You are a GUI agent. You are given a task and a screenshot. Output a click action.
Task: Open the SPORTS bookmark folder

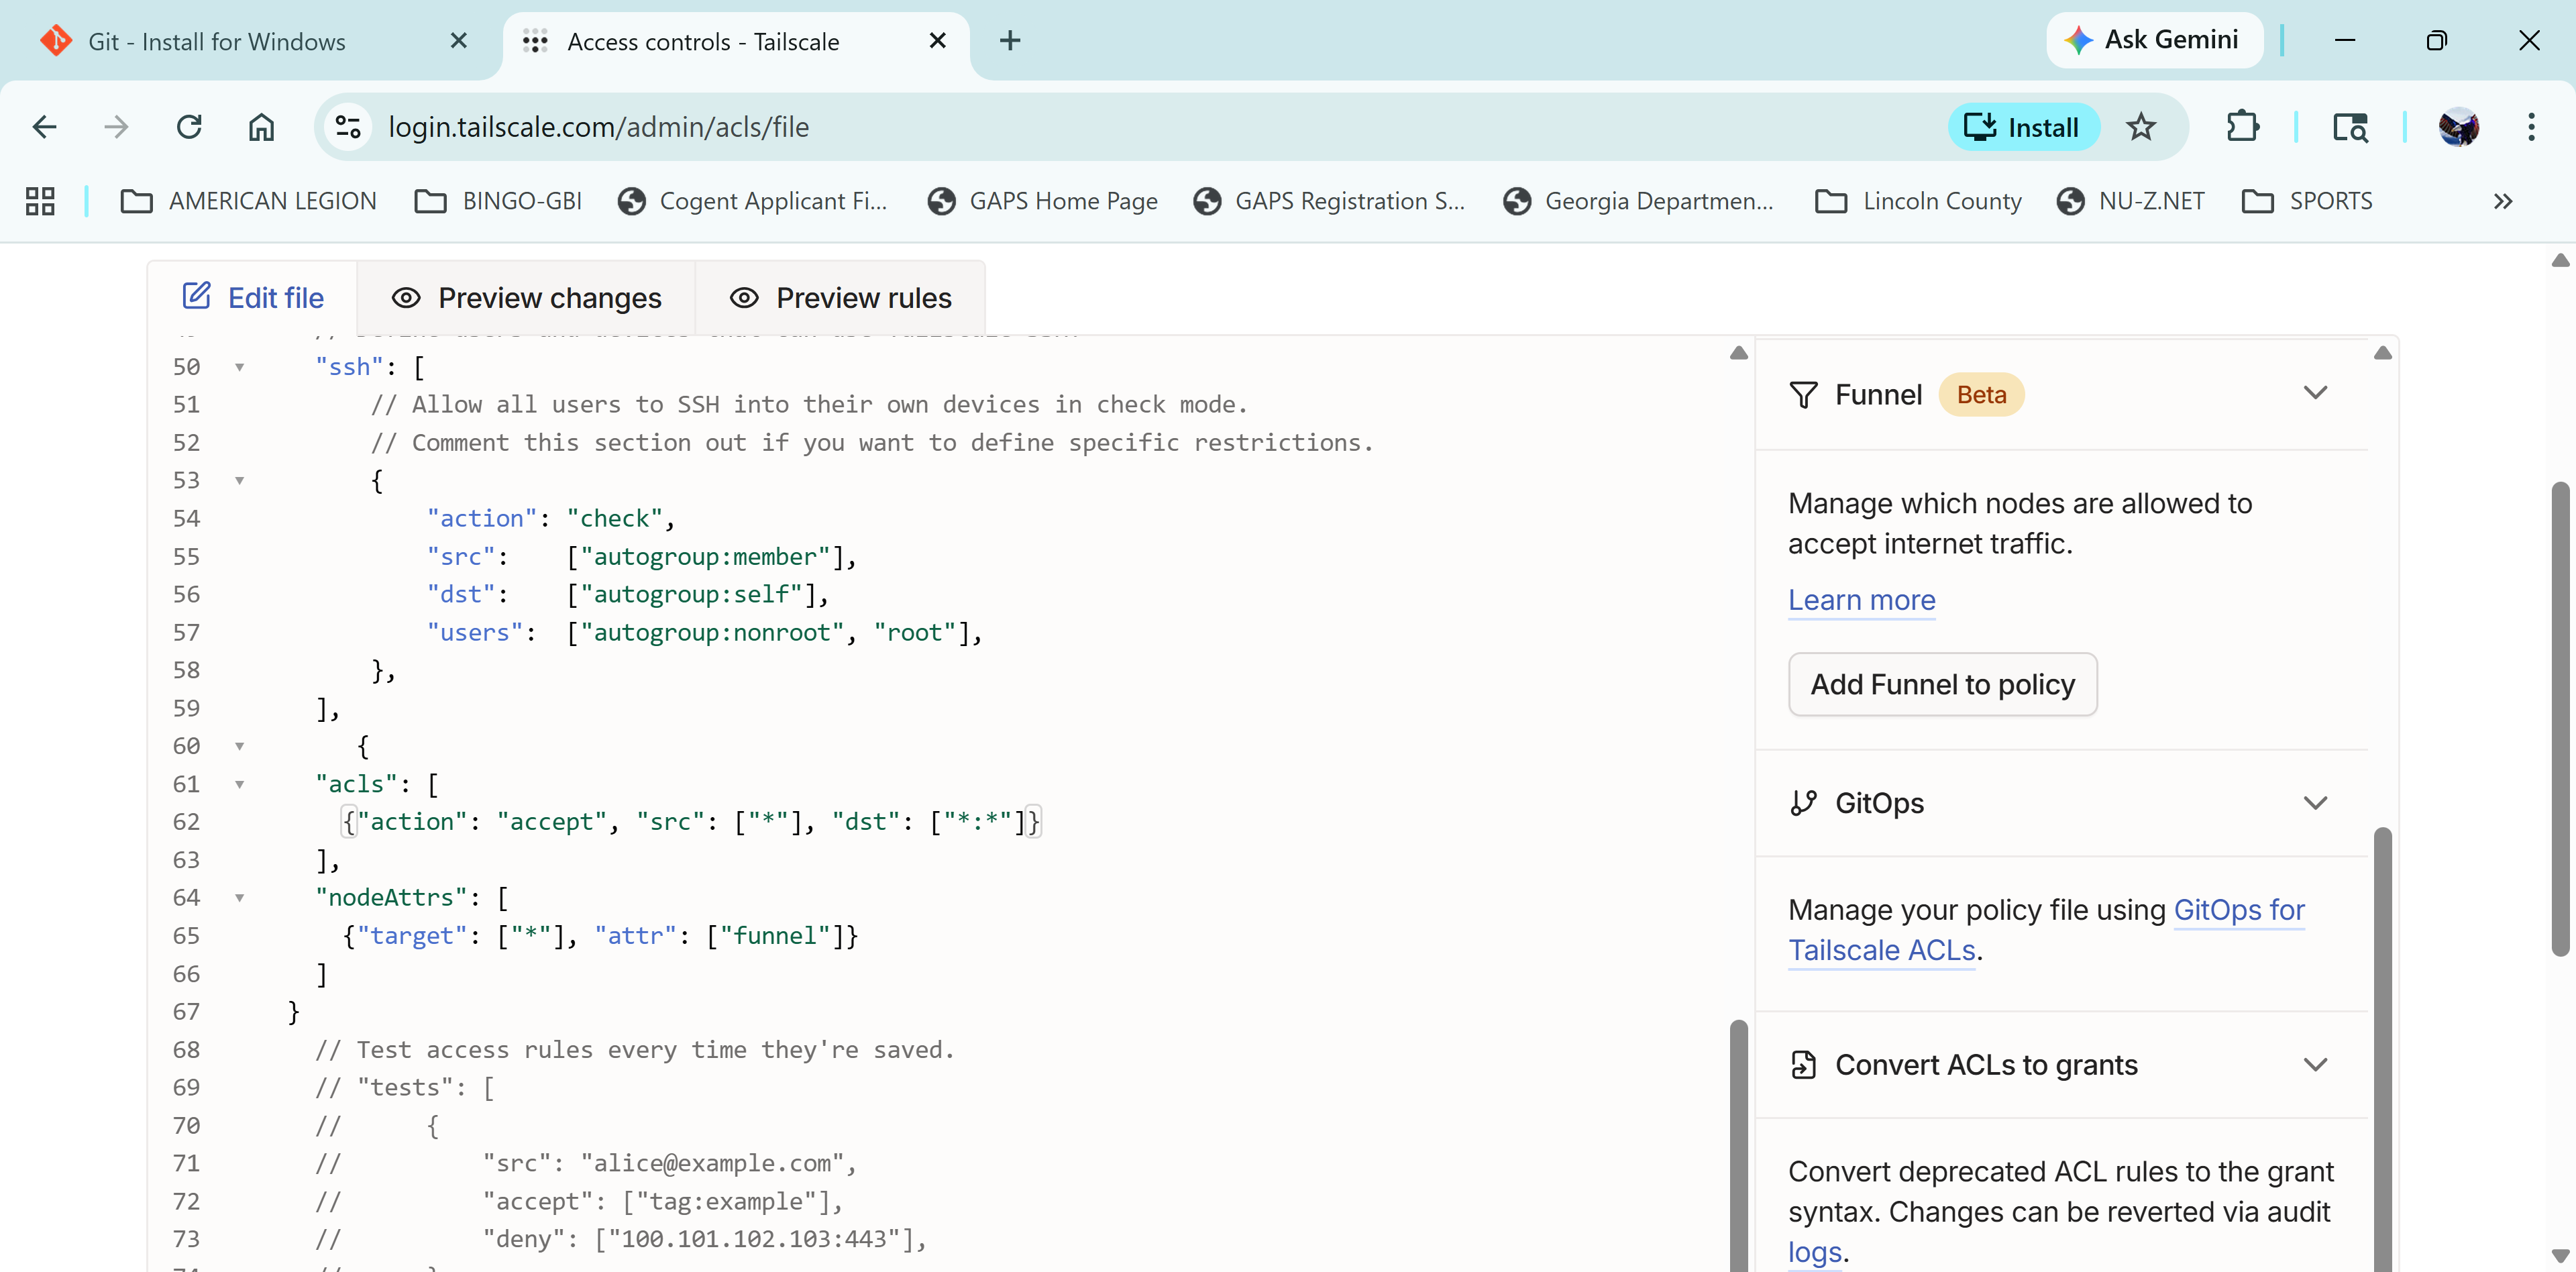[2307, 201]
